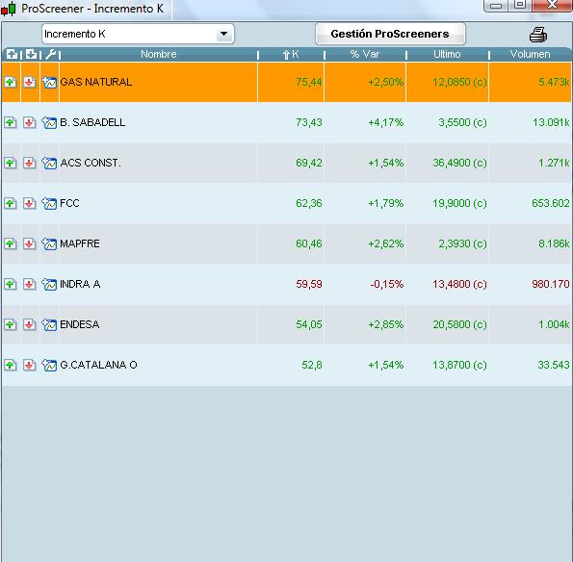Click the volume value 33.543
The width and height of the screenshot is (573, 562).
tap(554, 365)
